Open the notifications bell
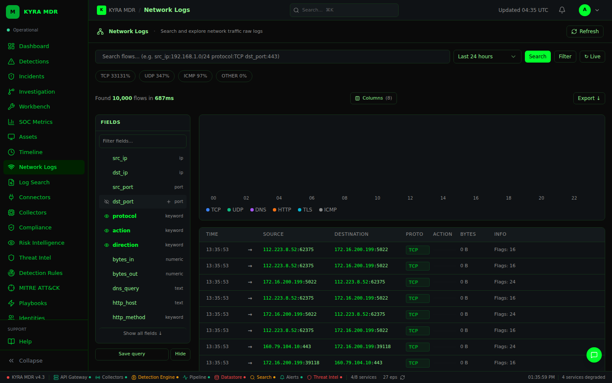Image resolution: width=612 pixels, height=383 pixels. pyautogui.click(x=561, y=10)
